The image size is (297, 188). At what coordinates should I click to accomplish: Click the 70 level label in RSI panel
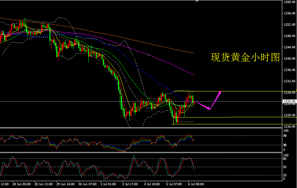click(x=285, y=136)
